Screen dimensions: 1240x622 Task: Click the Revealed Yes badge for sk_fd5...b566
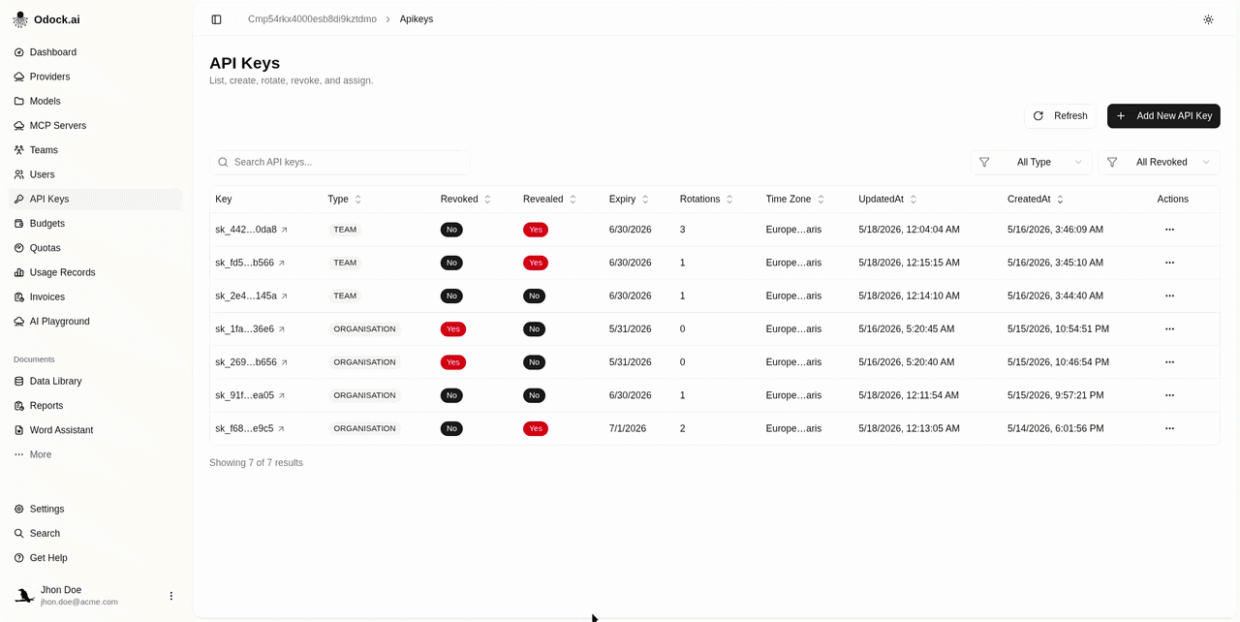[536, 263]
